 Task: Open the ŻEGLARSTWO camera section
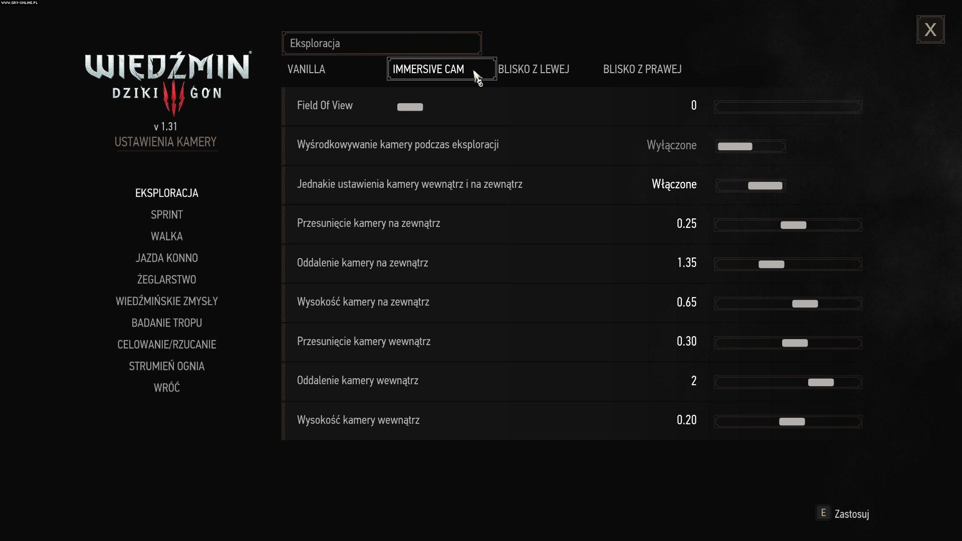tap(166, 280)
